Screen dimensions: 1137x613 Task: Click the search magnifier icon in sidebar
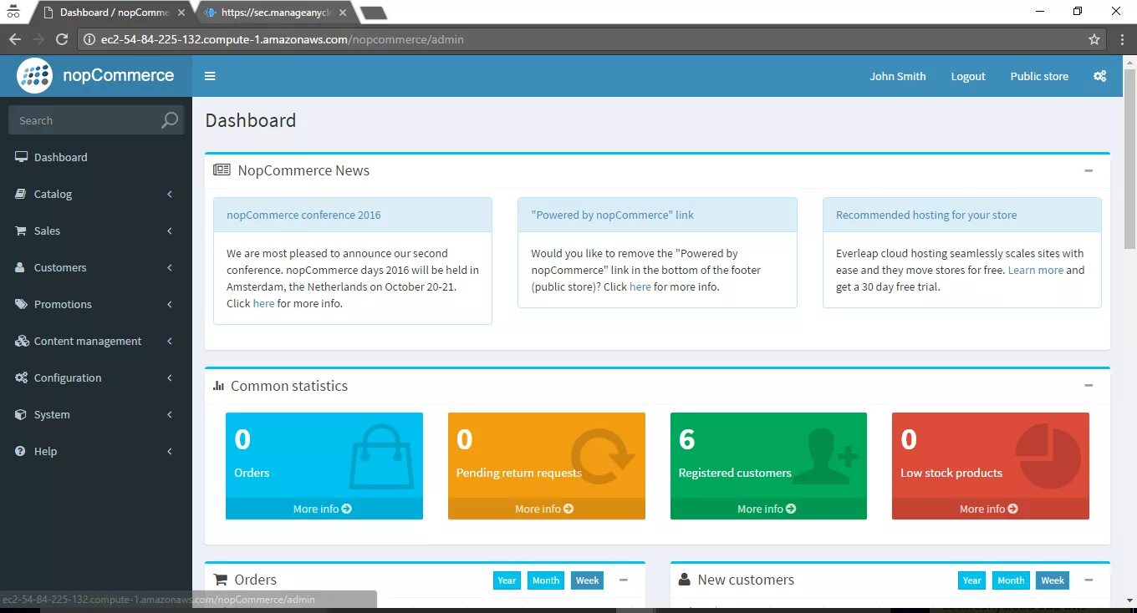point(170,120)
